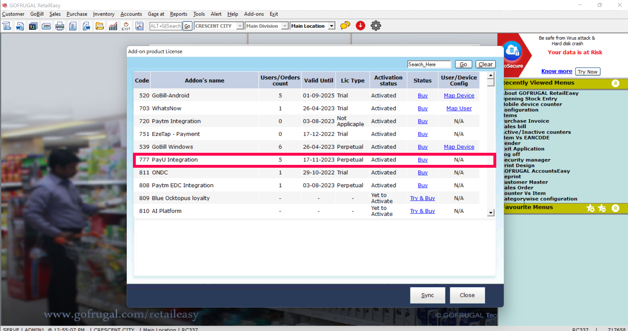Open Purchase Invoice from recently viewed menus
Screen dimensions: 628x331
click(x=526, y=121)
